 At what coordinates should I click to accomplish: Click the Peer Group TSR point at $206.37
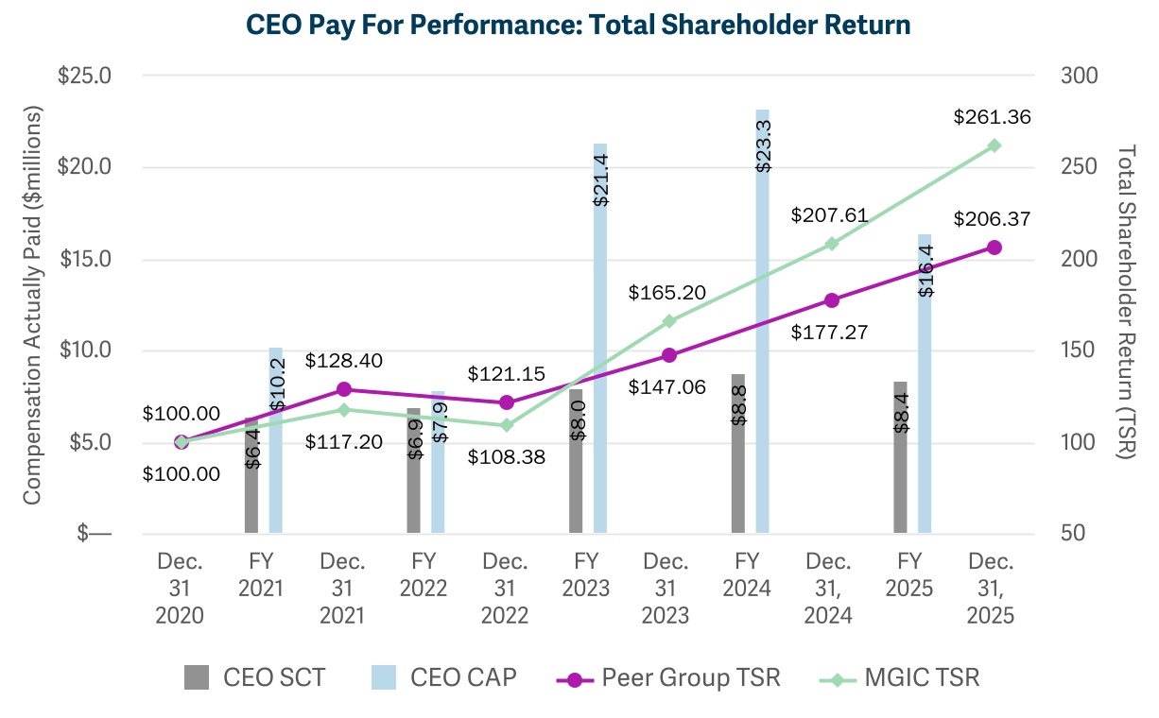pyautogui.click(x=994, y=248)
